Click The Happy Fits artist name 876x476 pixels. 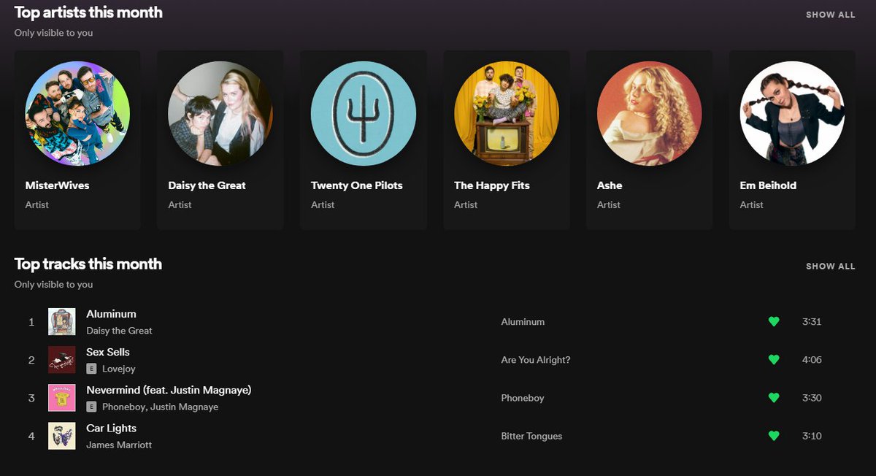[491, 185]
